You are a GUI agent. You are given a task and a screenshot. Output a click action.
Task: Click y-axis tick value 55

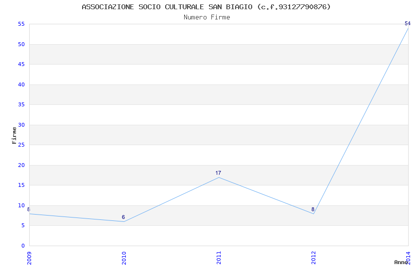tap(21, 24)
